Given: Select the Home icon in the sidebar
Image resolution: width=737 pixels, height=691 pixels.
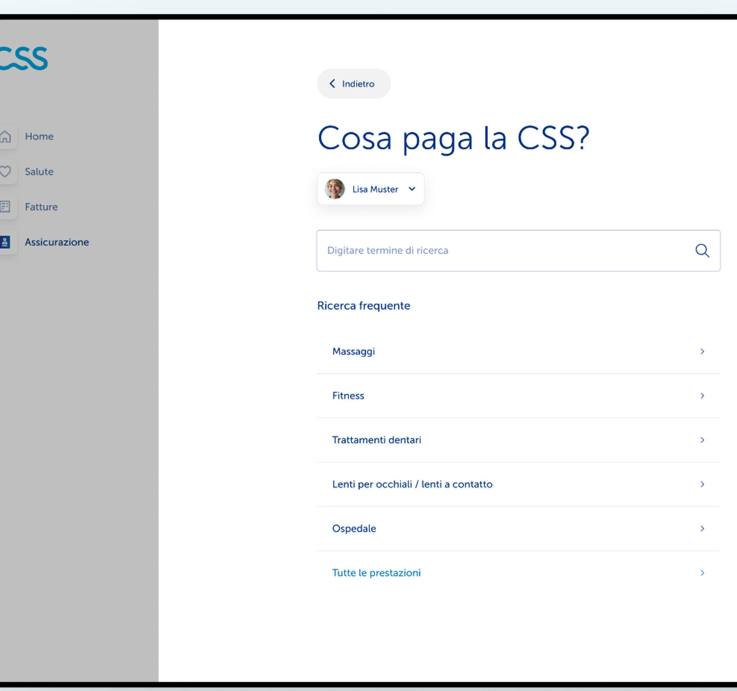Looking at the screenshot, I should click(x=6, y=136).
